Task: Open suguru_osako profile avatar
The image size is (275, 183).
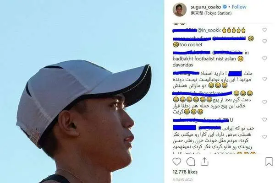Action: point(180,10)
